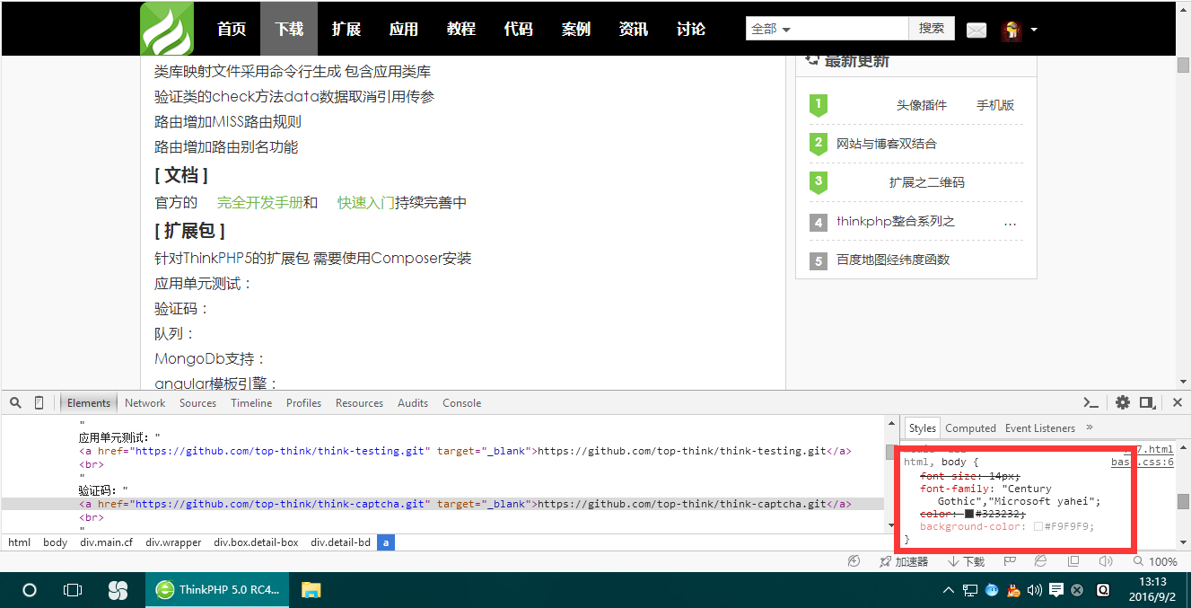This screenshot has width=1191, height=608.
Task: Open the 全部 search category dropdown
Action: click(771, 29)
